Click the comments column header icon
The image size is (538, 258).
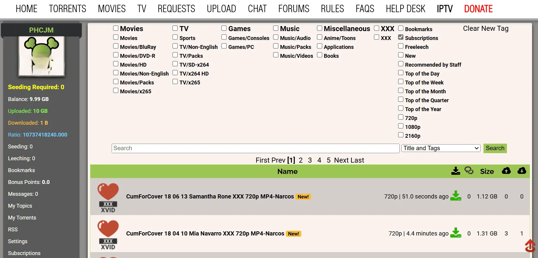[469, 171]
